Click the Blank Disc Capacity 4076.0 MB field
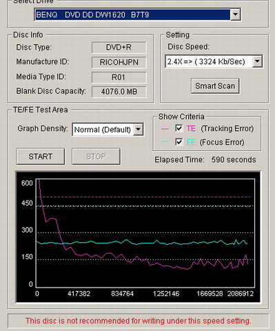The width and height of the screenshot is (275, 331). coord(119,92)
